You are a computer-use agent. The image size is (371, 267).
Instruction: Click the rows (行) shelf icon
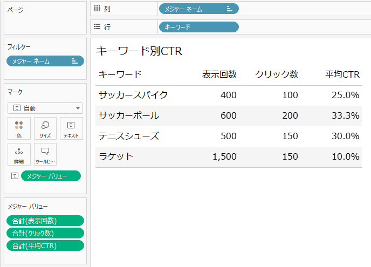click(97, 26)
